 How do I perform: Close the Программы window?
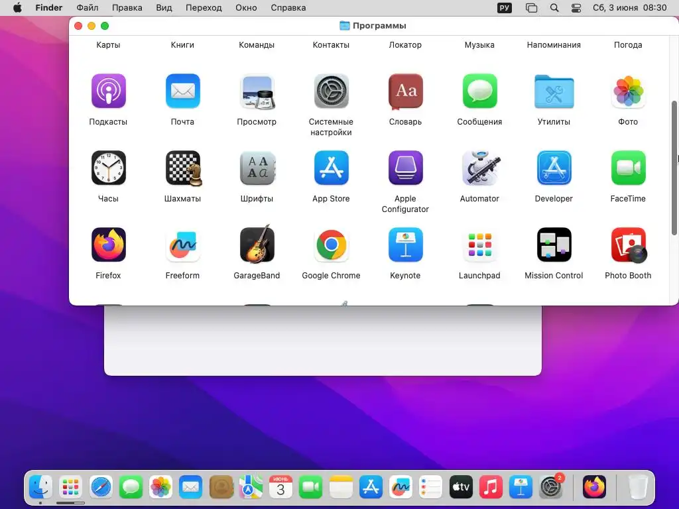click(x=78, y=26)
